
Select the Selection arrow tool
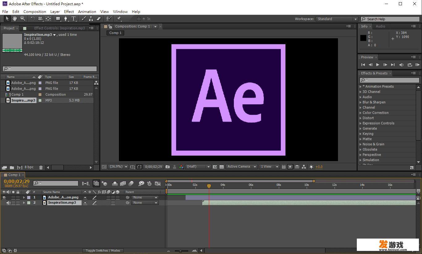(x=7, y=19)
